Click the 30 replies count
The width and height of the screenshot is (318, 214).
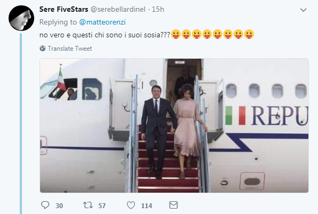[59, 205]
